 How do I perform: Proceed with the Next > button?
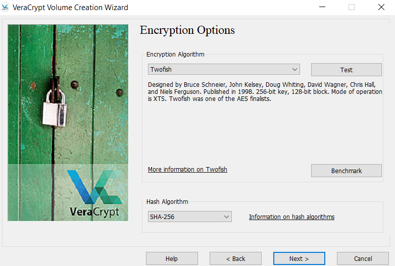[x=299, y=259]
